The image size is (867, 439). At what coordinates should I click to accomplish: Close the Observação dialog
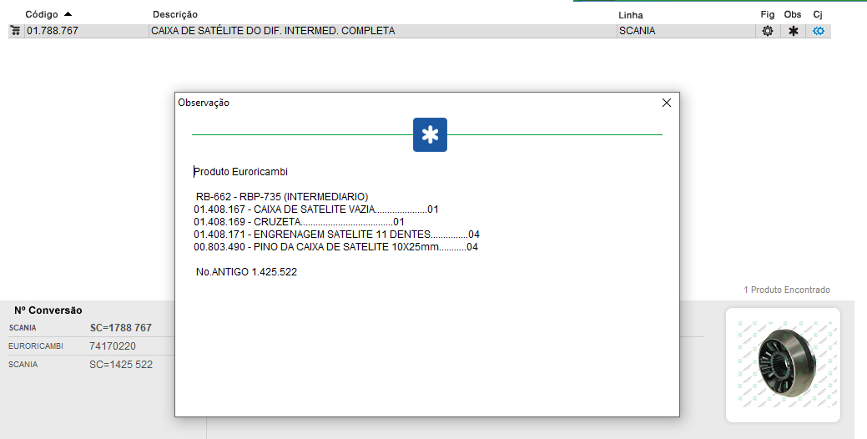click(666, 103)
